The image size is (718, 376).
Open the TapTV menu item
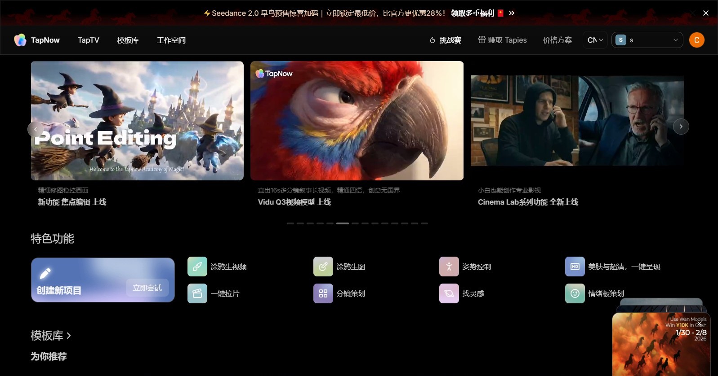[89, 40]
